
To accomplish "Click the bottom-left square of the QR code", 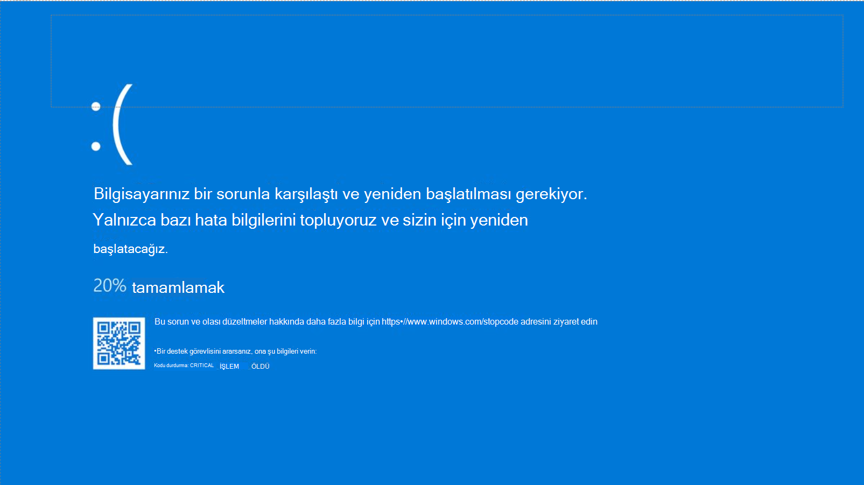I will 103,360.
